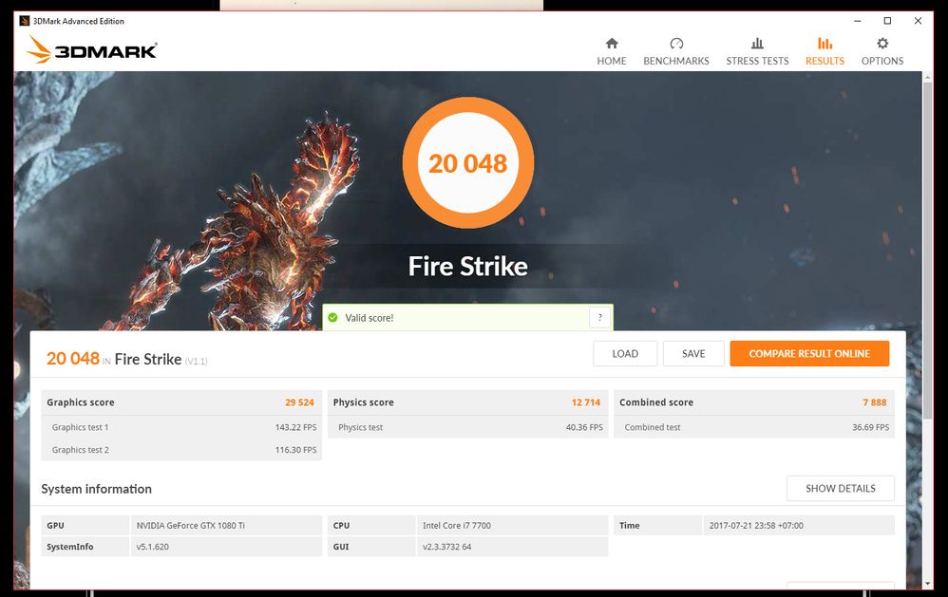Viewport: 948px width, 597px height.
Task: Click the 3DMark title bar app icon
Action: [24, 21]
